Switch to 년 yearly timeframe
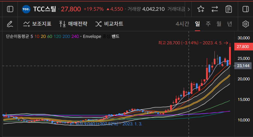253x137 pixels. tap(230, 24)
